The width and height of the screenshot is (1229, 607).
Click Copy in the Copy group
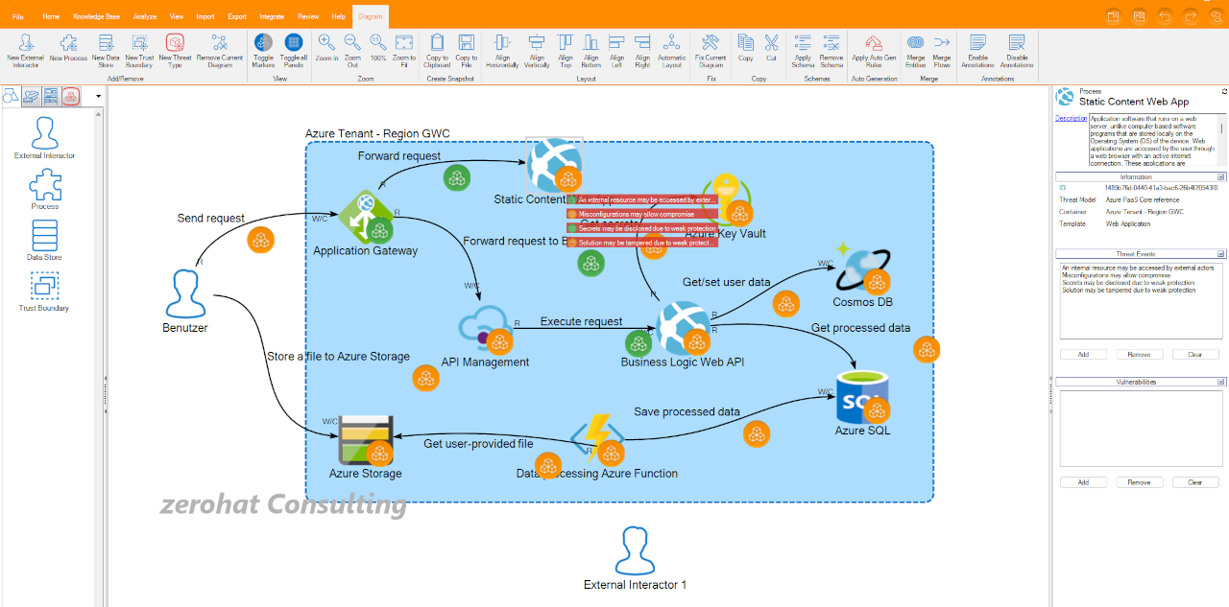[745, 48]
